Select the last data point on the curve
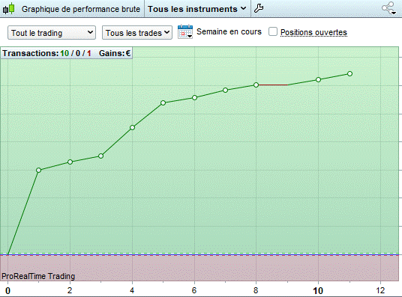The image size is (402, 297). click(349, 73)
